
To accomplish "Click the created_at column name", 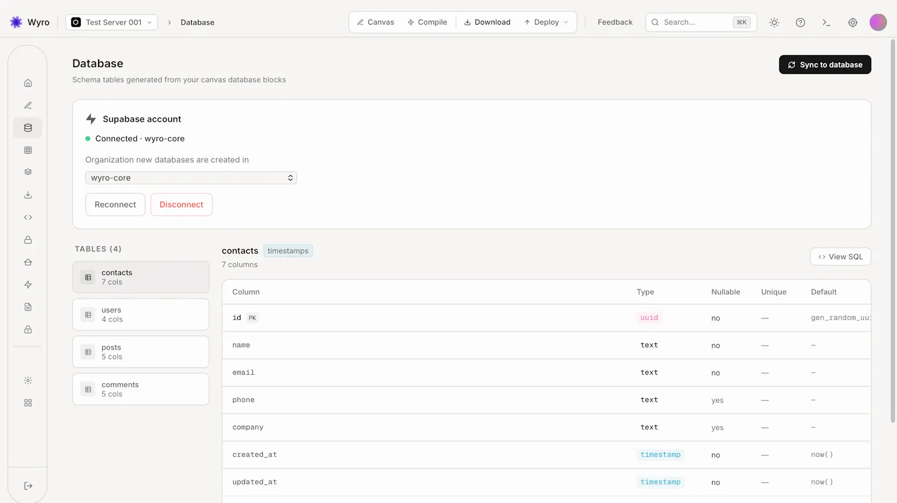I will pyautogui.click(x=255, y=455).
